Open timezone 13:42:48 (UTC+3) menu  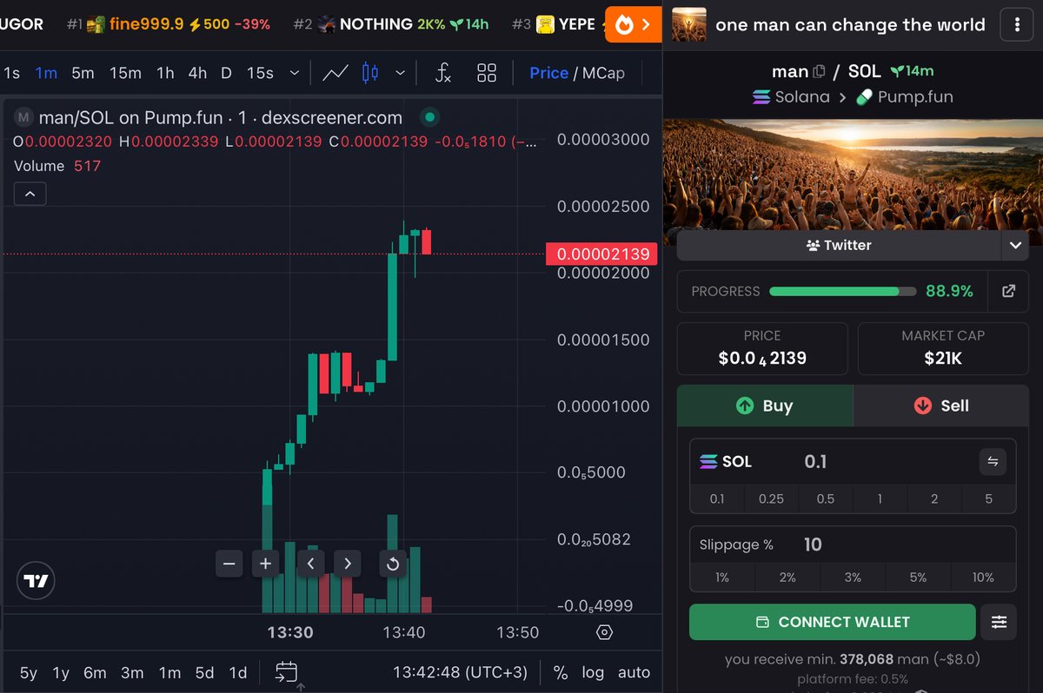[460, 672]
